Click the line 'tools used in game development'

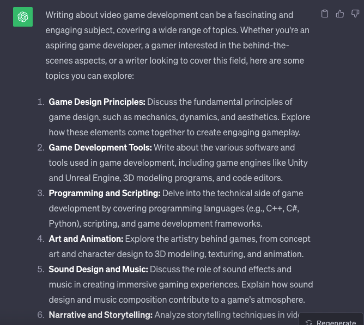click(178, 162)
